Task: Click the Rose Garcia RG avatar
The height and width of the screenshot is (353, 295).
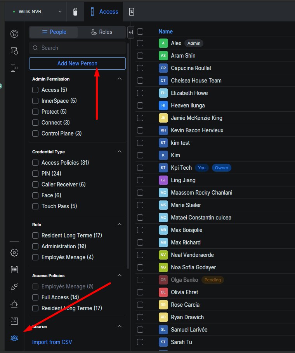Action: pyautogui.click(x=163, y=305)
